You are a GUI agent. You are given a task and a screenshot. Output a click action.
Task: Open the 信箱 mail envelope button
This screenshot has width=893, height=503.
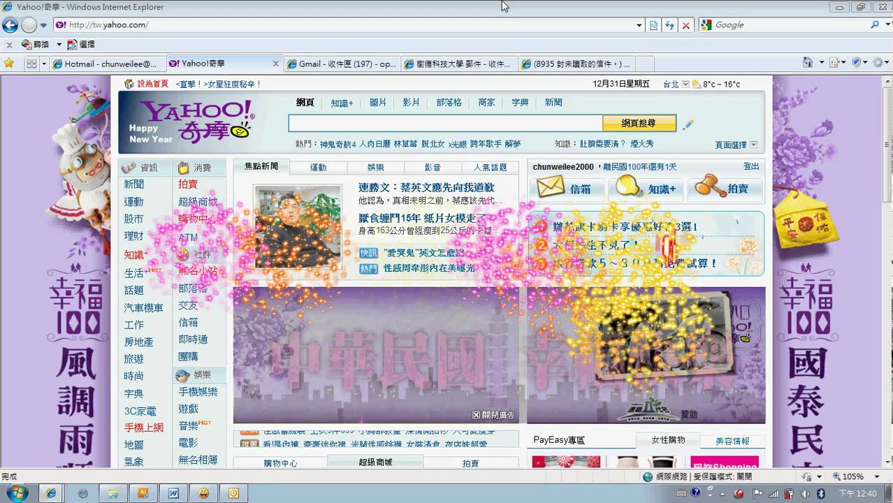(565, 189)
